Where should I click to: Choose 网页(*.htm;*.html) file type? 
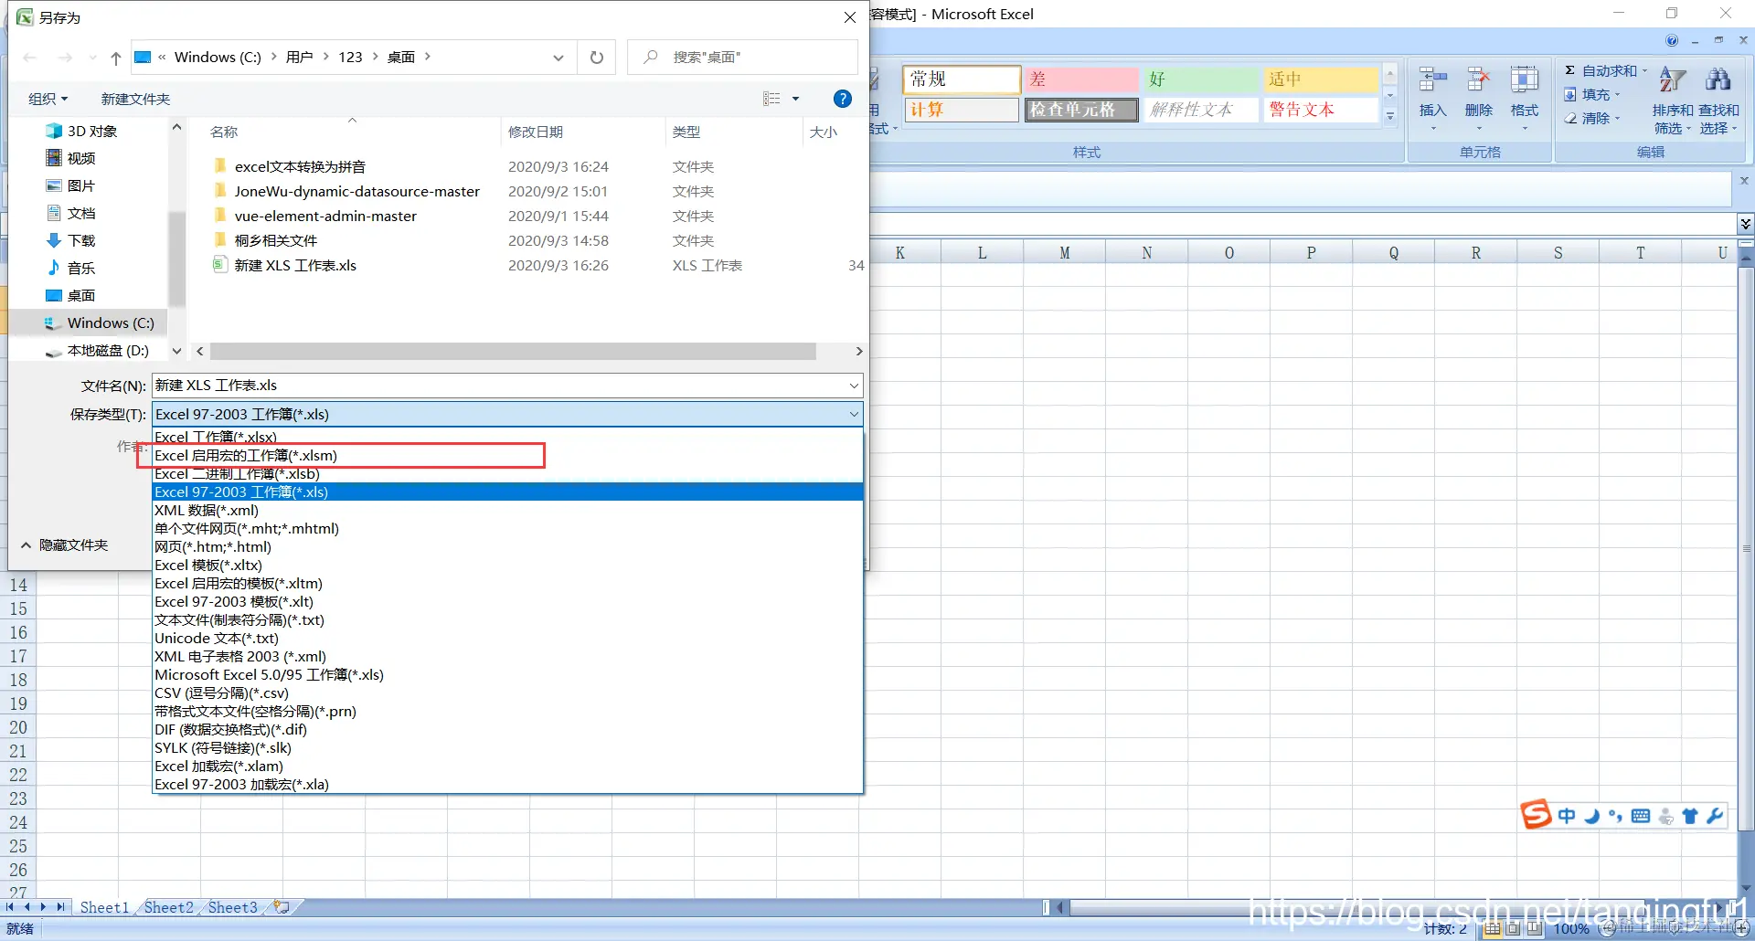pyautogui.click(x=507, y=546)
